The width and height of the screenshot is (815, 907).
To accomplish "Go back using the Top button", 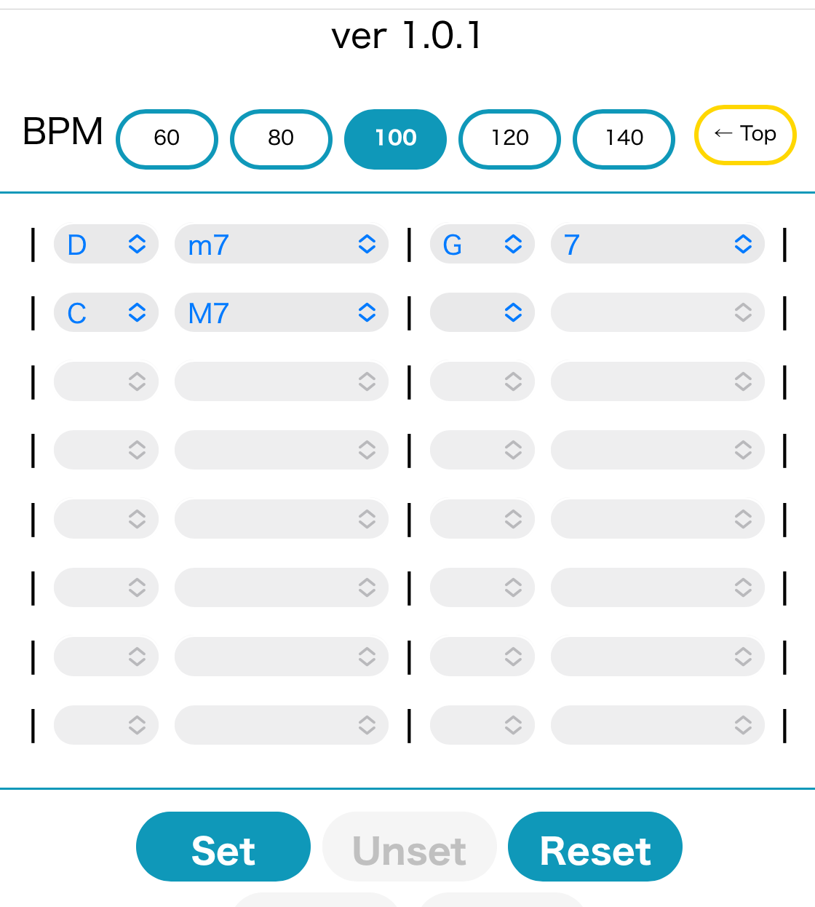I will click(x=745, y=135).
